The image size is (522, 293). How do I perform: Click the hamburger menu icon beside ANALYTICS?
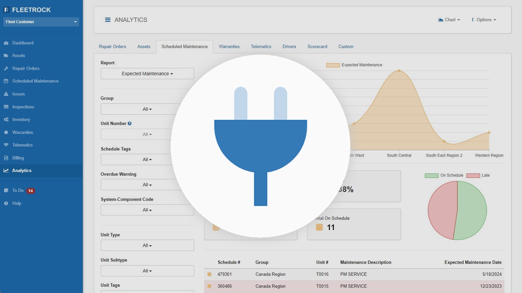(108, 20)
